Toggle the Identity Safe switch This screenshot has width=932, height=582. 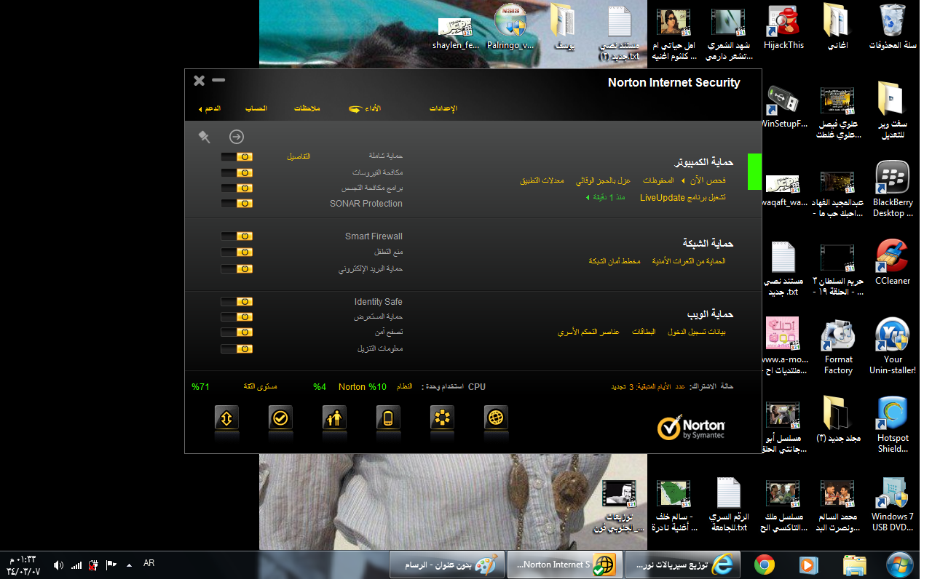[237, 301]
